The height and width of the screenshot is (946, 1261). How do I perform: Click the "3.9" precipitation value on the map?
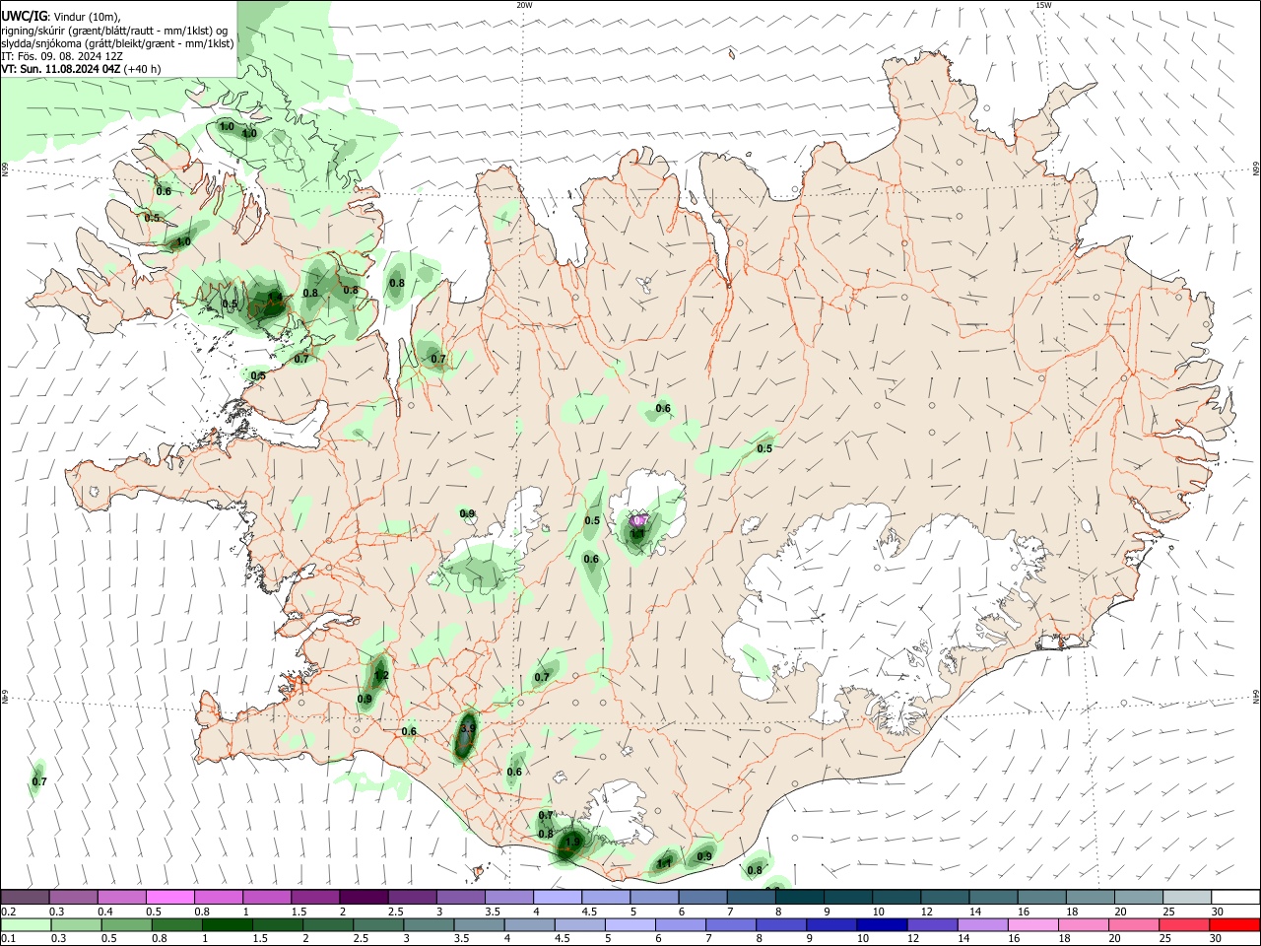(468, 728)
